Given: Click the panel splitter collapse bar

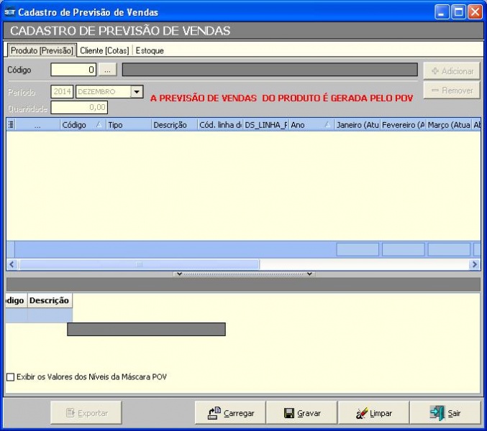Looking at the screenshot, I should tap(243, 274).
